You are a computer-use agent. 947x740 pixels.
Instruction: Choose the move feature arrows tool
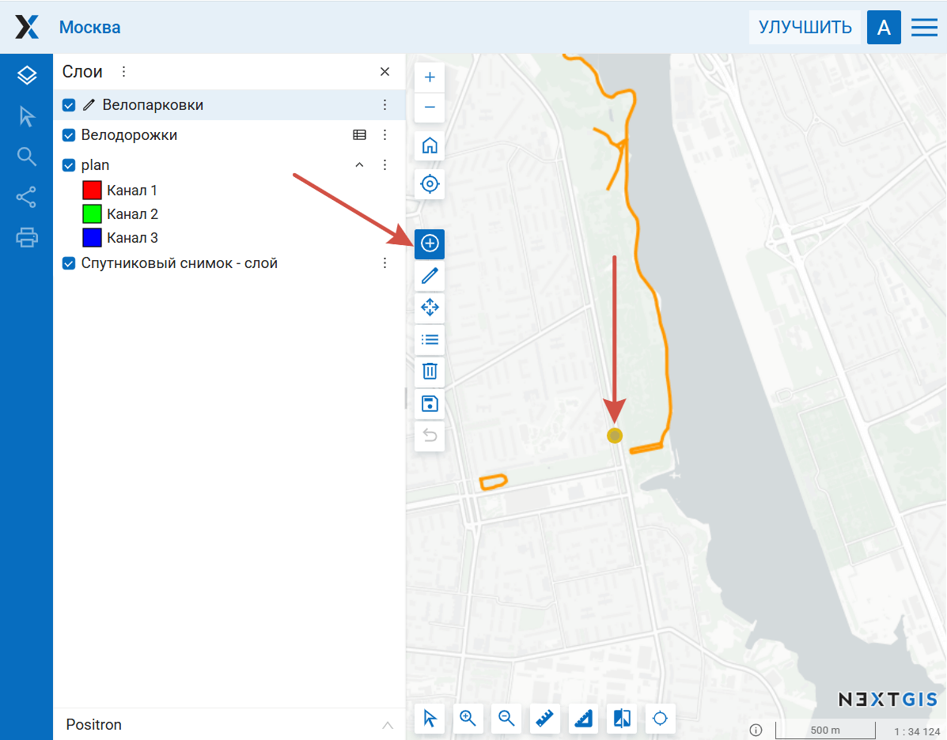(430, 307)
